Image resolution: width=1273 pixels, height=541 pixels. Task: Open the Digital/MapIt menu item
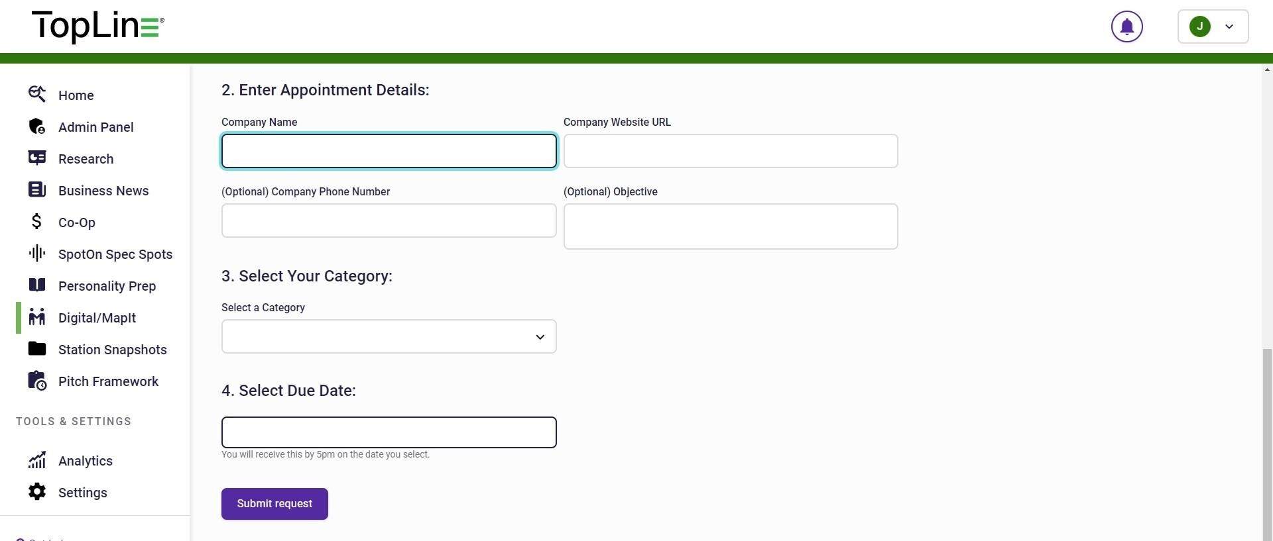[x=97, y=318]
